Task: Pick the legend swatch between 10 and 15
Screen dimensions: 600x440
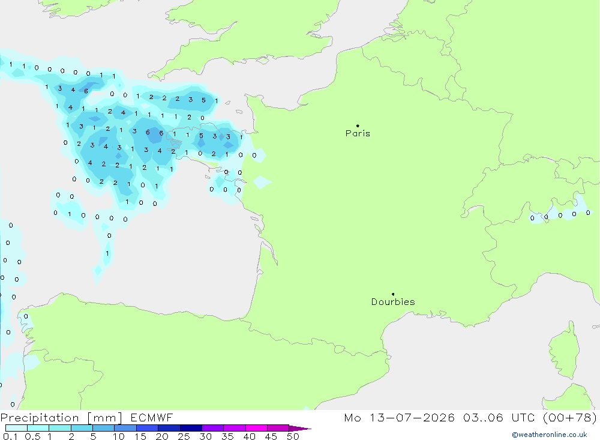Action: click(125, 428)
